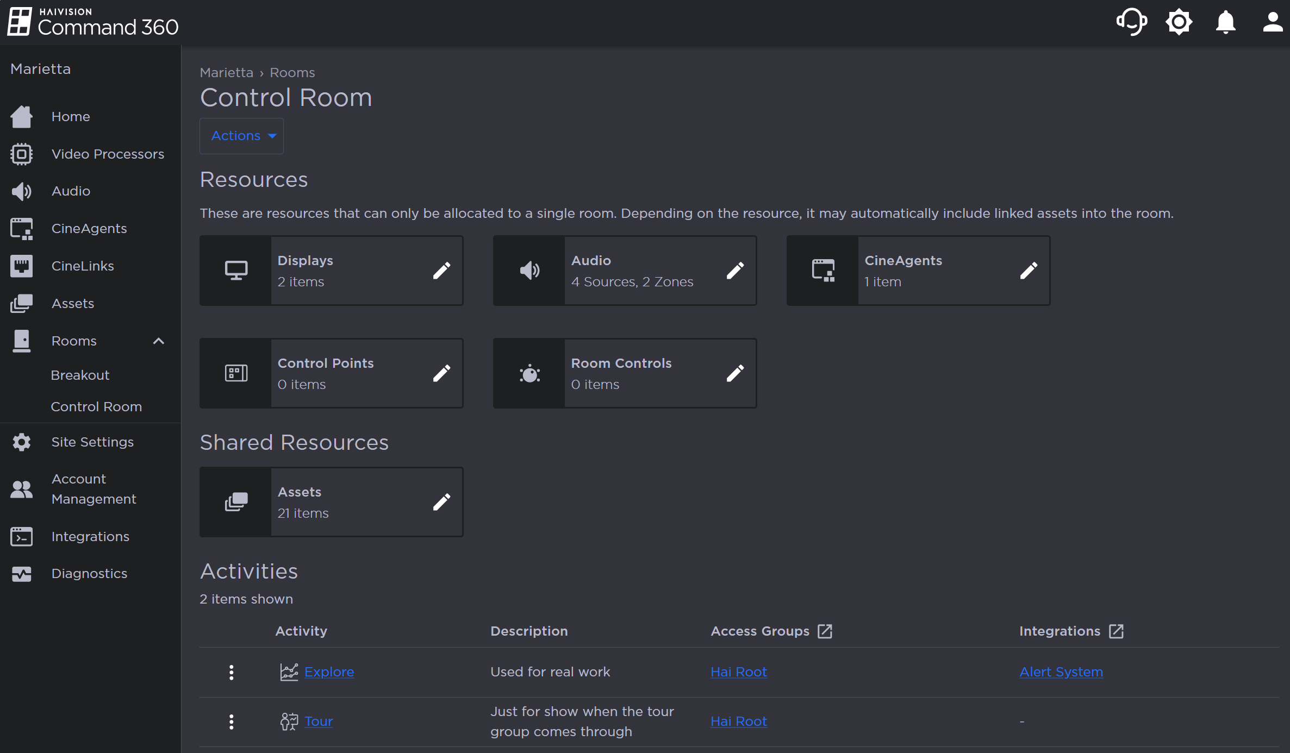Edit the Displays resource with pencil icon
1290x753 pixels.
click(x=441, y=271)
